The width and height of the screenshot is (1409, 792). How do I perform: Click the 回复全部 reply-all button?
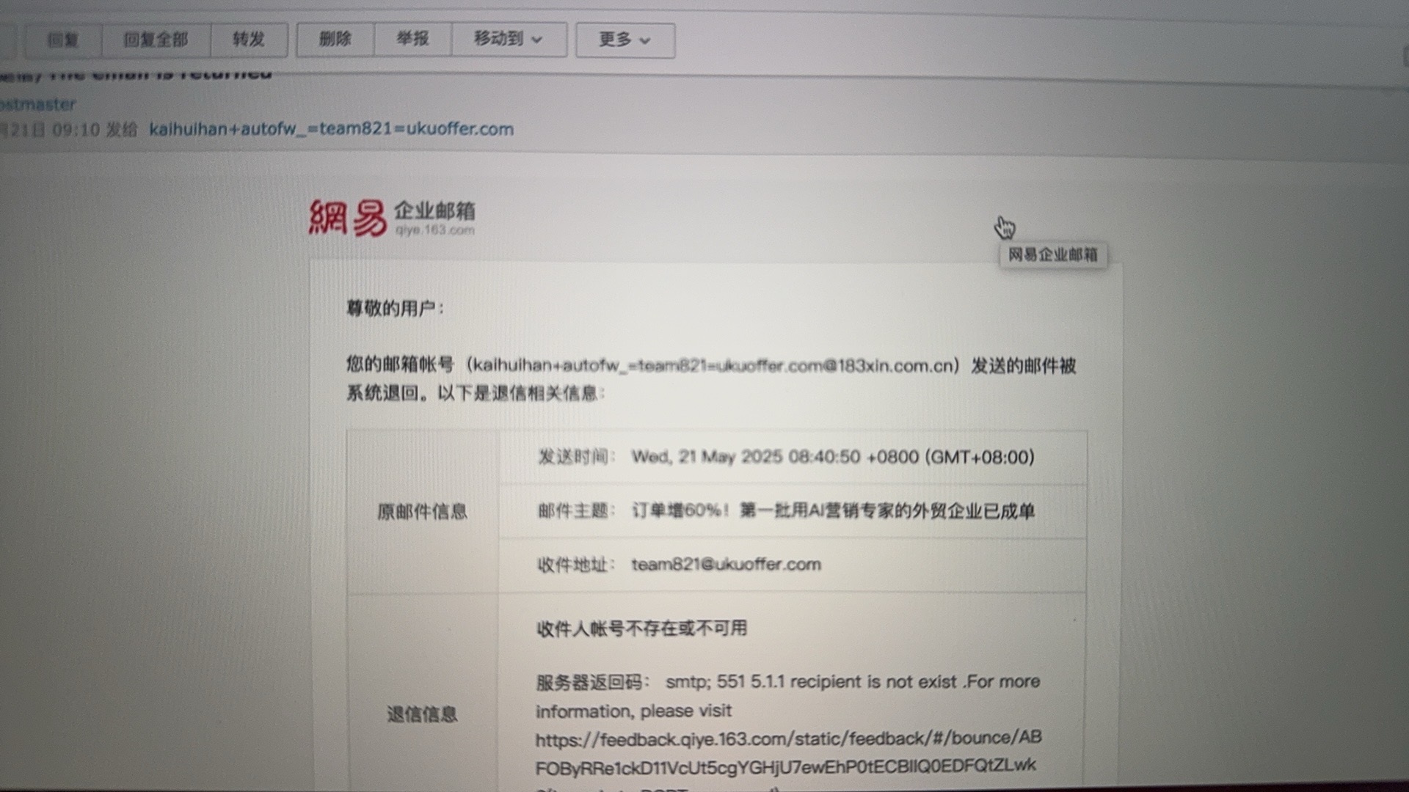click(156, 40)
